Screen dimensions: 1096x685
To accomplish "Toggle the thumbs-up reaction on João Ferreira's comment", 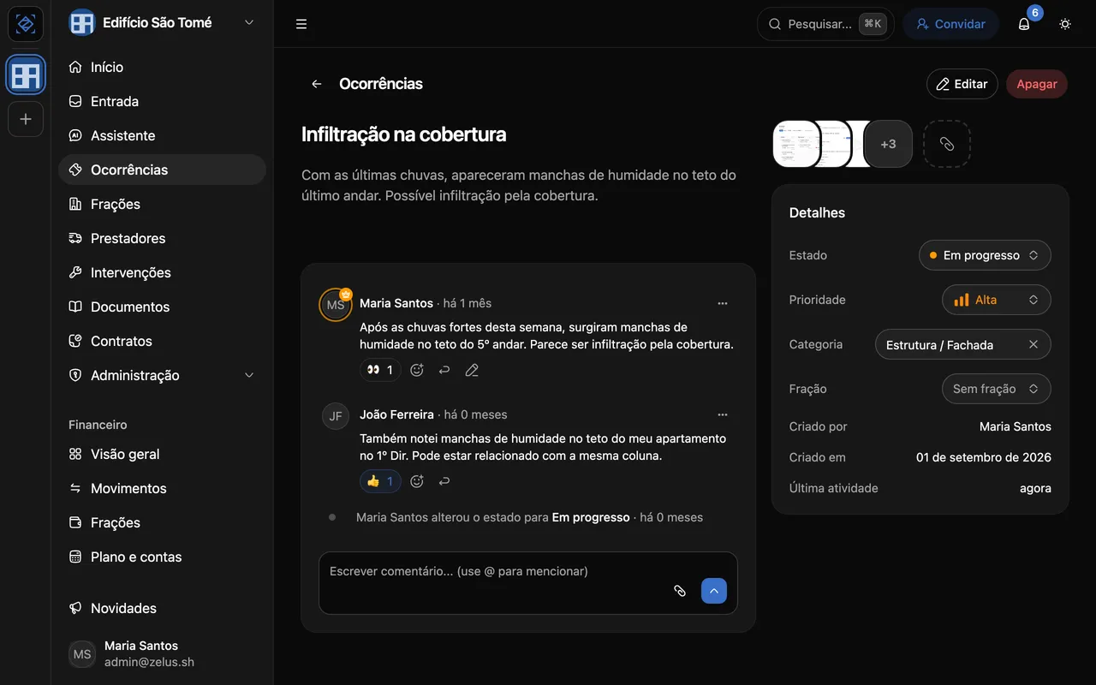I will [x=380, y=481].
